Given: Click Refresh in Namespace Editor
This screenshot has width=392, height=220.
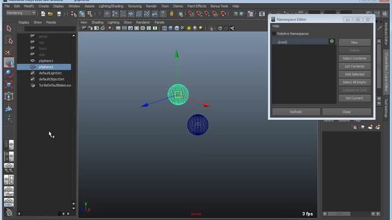Looking at the screenshot, I should coord(296,112).
